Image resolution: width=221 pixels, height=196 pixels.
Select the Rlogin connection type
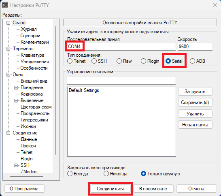pyautogui.click(x=150, y=61)
